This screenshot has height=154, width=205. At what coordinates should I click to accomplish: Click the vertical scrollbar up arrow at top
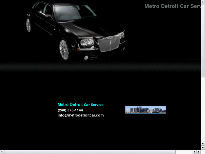pos(203,2)
